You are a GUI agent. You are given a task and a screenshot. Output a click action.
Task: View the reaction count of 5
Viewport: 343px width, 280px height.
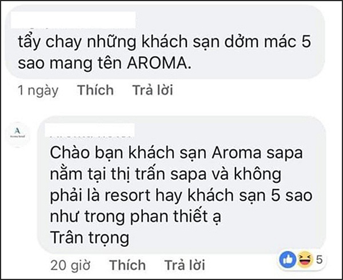319,259
